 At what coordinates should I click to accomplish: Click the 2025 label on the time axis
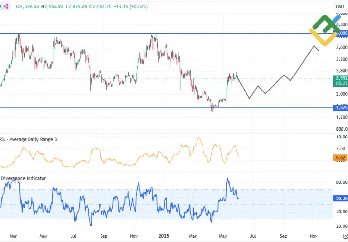click(x=164, y=236)
